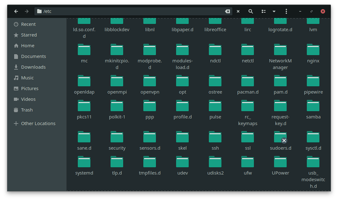Screen dimensions: 338x201
Task: Go to Home folder in sidebar
Action: coord(27,46)
